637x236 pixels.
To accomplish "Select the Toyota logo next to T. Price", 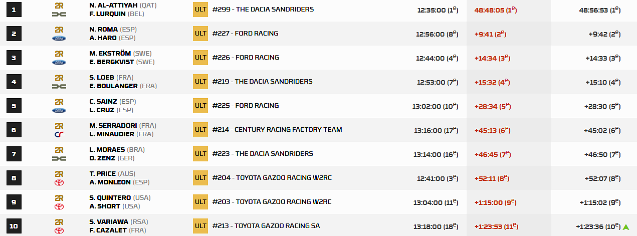I will click(x=59, y=182).
